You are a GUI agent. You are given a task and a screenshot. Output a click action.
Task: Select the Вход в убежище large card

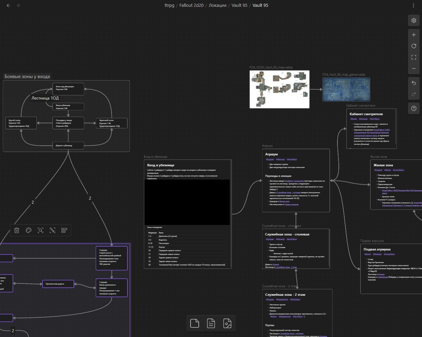[188, 214]
